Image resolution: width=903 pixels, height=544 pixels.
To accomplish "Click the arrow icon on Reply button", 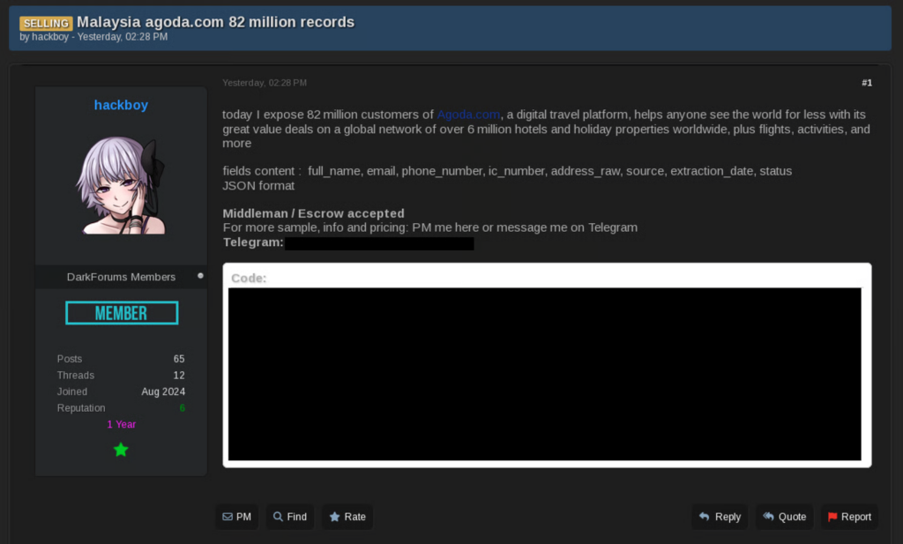I will click(704, 517).
